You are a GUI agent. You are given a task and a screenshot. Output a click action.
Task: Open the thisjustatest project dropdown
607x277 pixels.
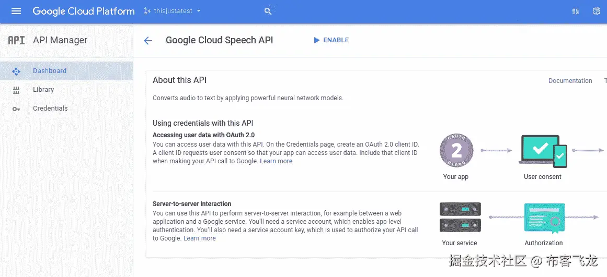[173, 11]
